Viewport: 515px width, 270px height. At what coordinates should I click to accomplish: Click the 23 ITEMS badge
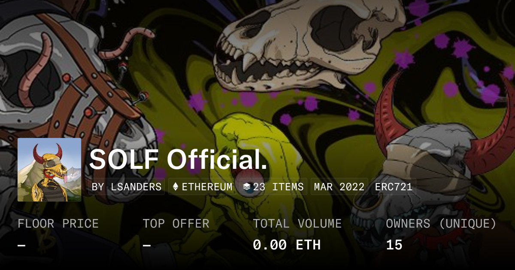tap(273, 187)
